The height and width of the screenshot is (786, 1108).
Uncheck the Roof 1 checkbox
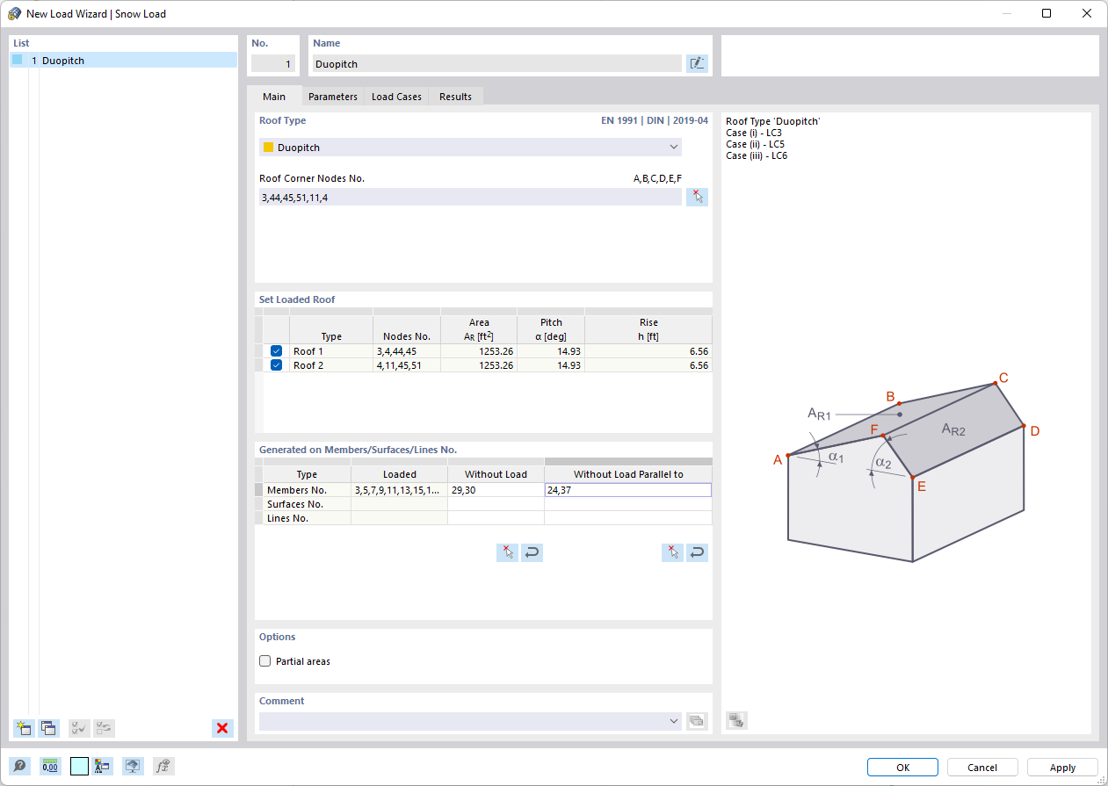(x=277, y=351)
